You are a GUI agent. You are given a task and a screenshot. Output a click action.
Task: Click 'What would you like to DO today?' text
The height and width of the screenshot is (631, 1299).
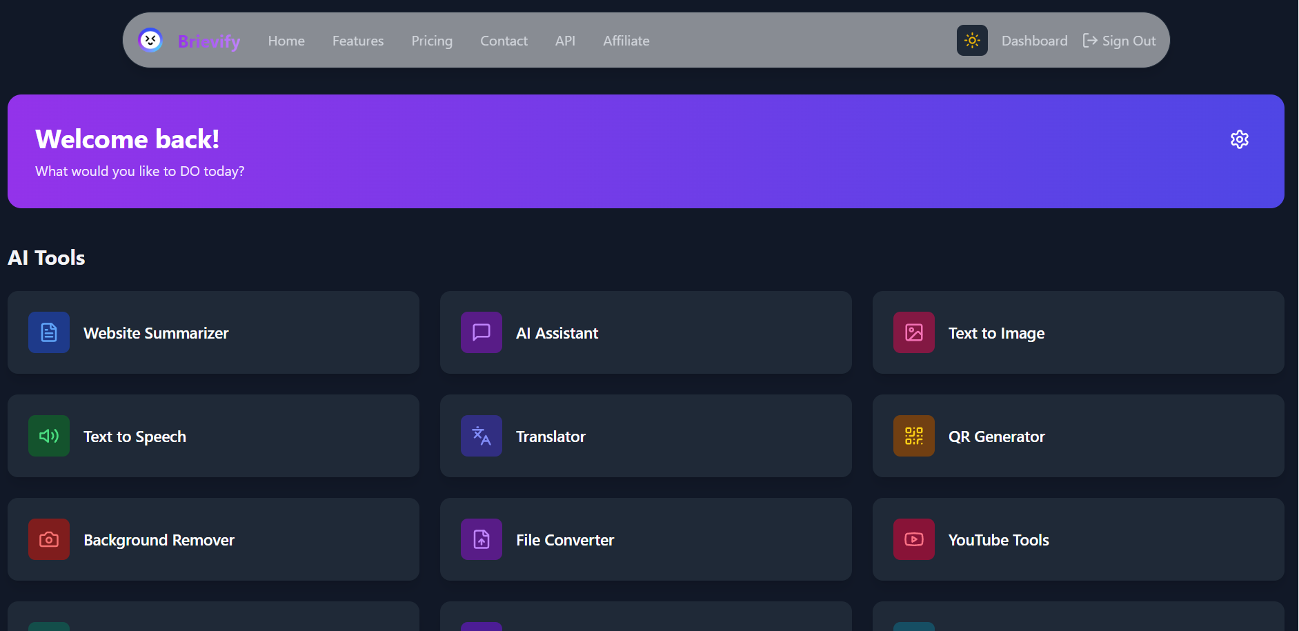[140, 171]
